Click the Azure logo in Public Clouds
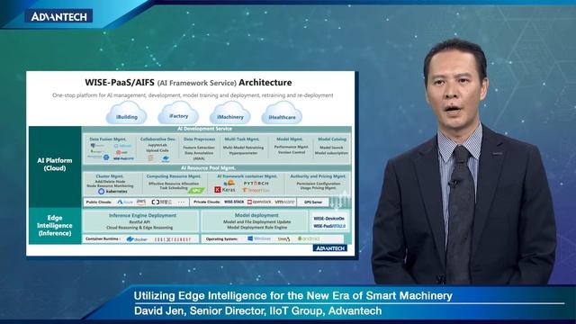Image resolution: width=576 pixels, height=324 pixels. pyautogui.click(x=125, y=202)
